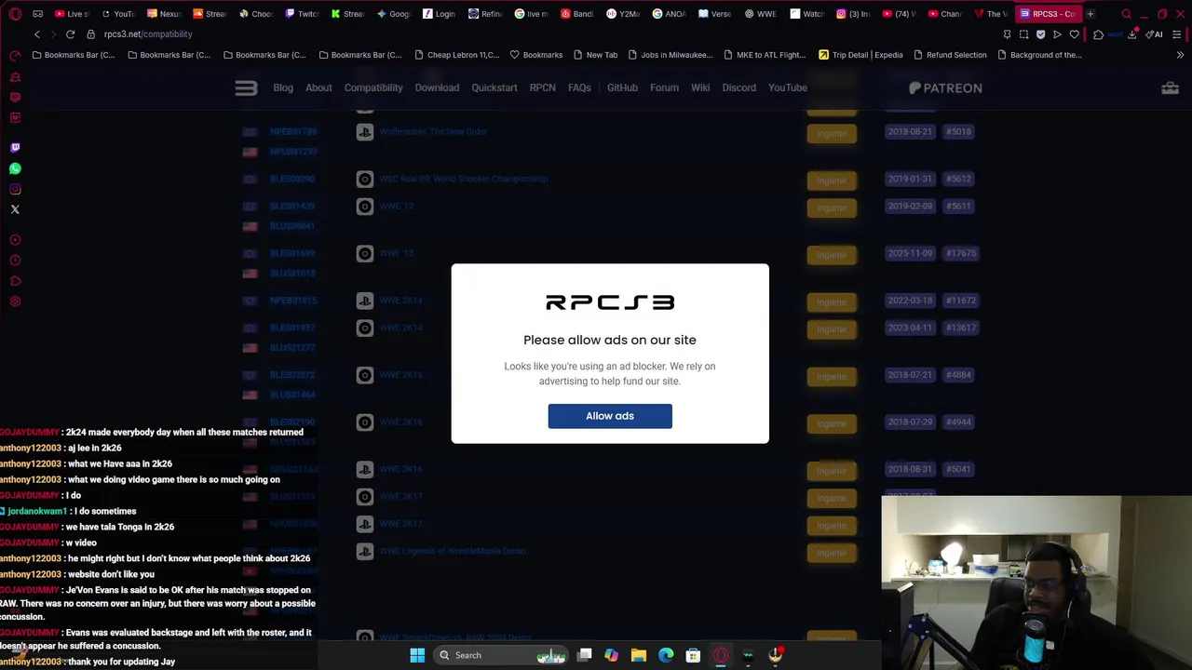
Task: Open MKE to ATL Flights bookmark
Action: click(x=764, y=55)
